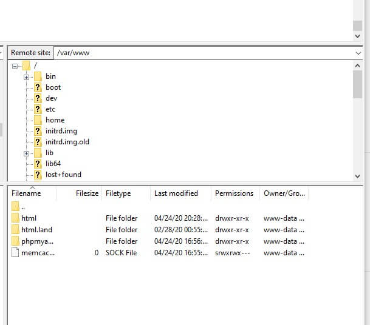Select the boot directory in tree

pyautogui.click(x=53, y=87)
